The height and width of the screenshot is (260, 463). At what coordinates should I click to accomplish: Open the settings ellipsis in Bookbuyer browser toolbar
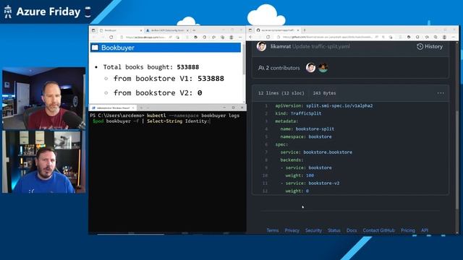pos(240,38)
